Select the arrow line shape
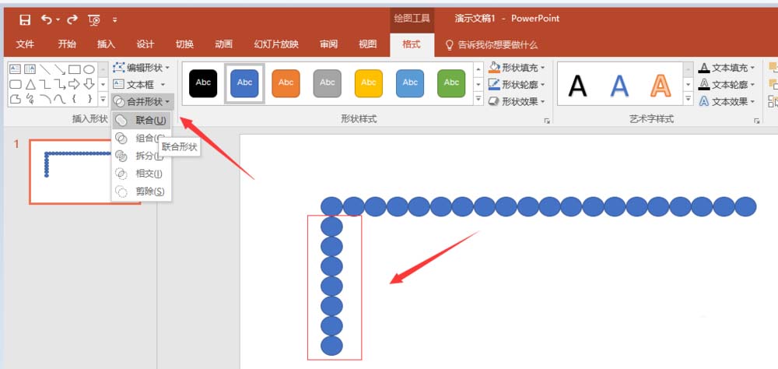The width and height of the screenshot is (778, 369). point(60,69)
